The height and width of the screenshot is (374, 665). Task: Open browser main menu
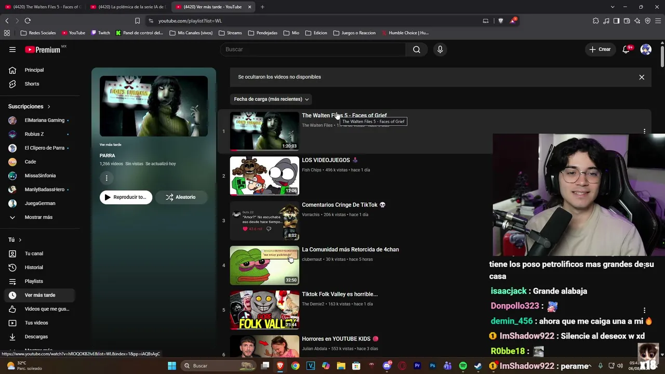click(x=658, y=21)
